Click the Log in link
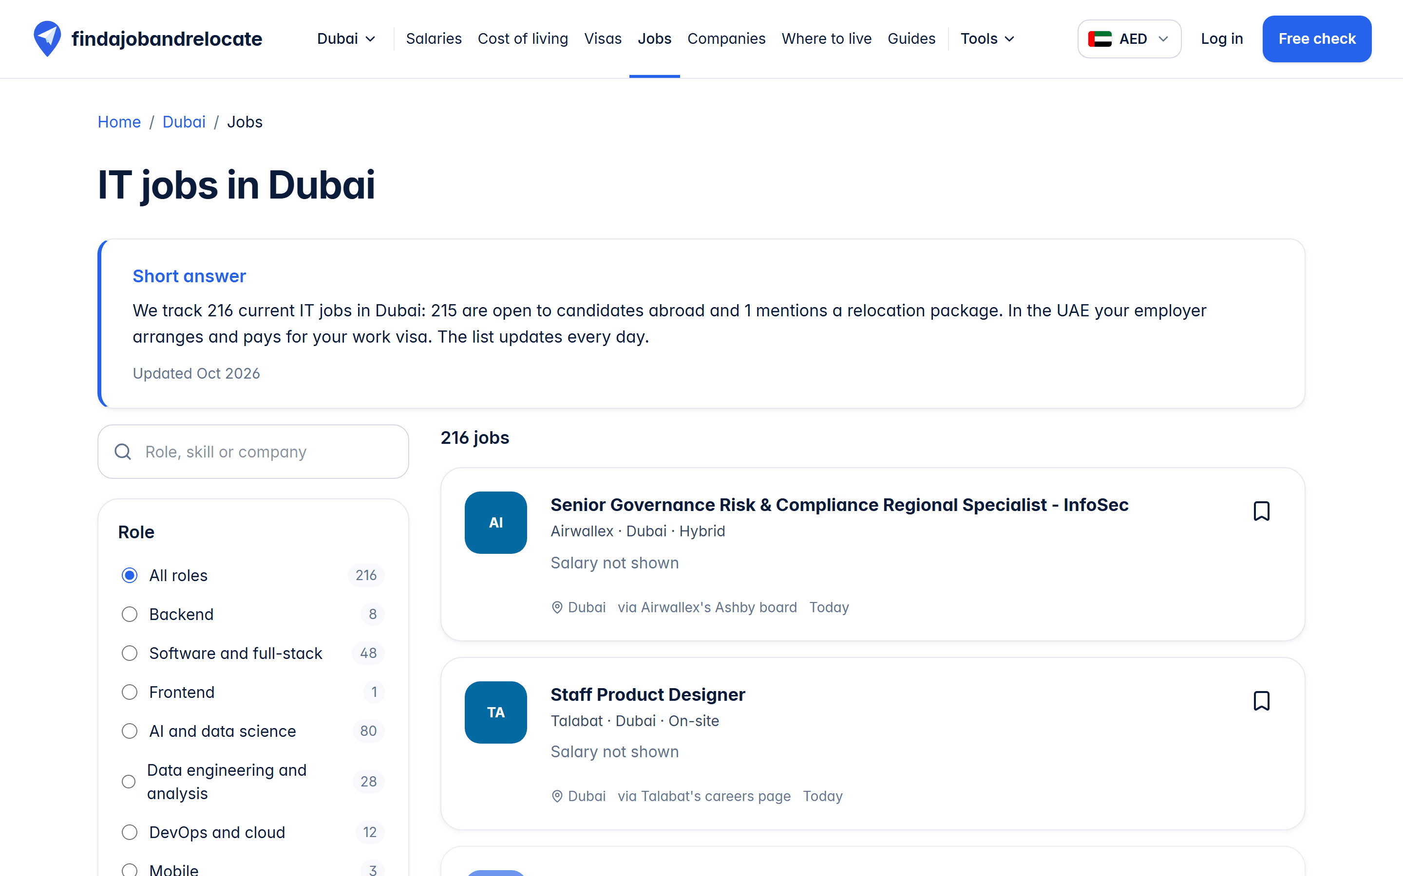This screenshot has height=876, width=1403. click(1222, 39)
